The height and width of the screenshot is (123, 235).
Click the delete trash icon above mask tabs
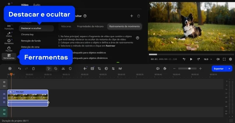[x=138, y=16]
